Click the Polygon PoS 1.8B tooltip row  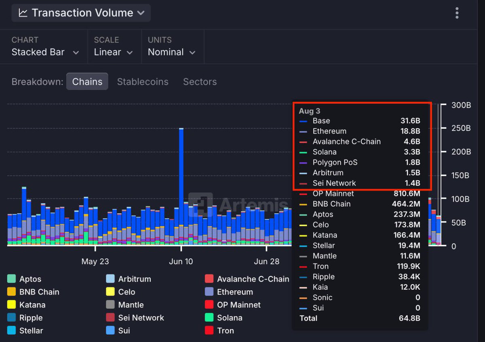coord(360,162)
